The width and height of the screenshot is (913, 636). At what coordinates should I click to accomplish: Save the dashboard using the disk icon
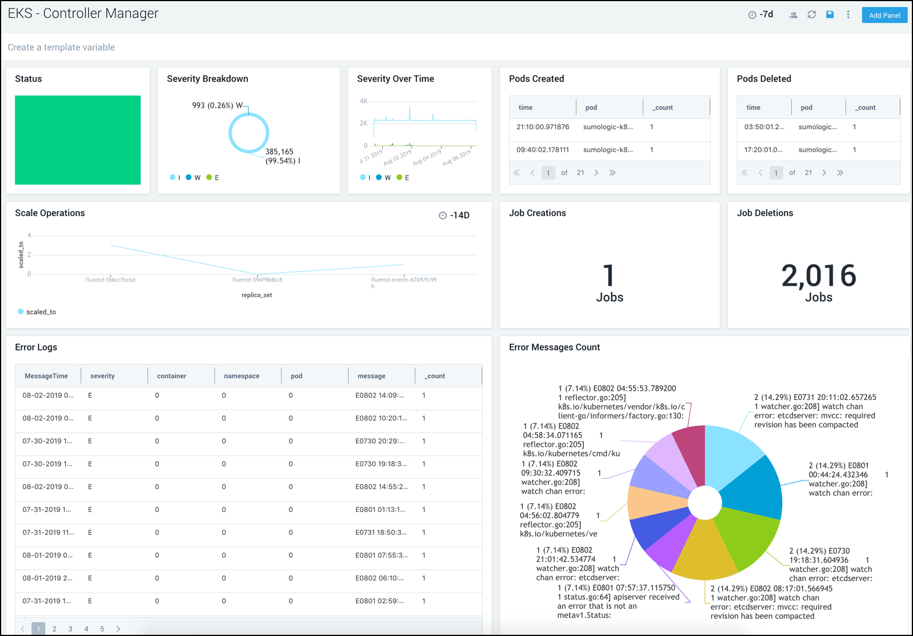pyautogui.click(x=830, y=15)
